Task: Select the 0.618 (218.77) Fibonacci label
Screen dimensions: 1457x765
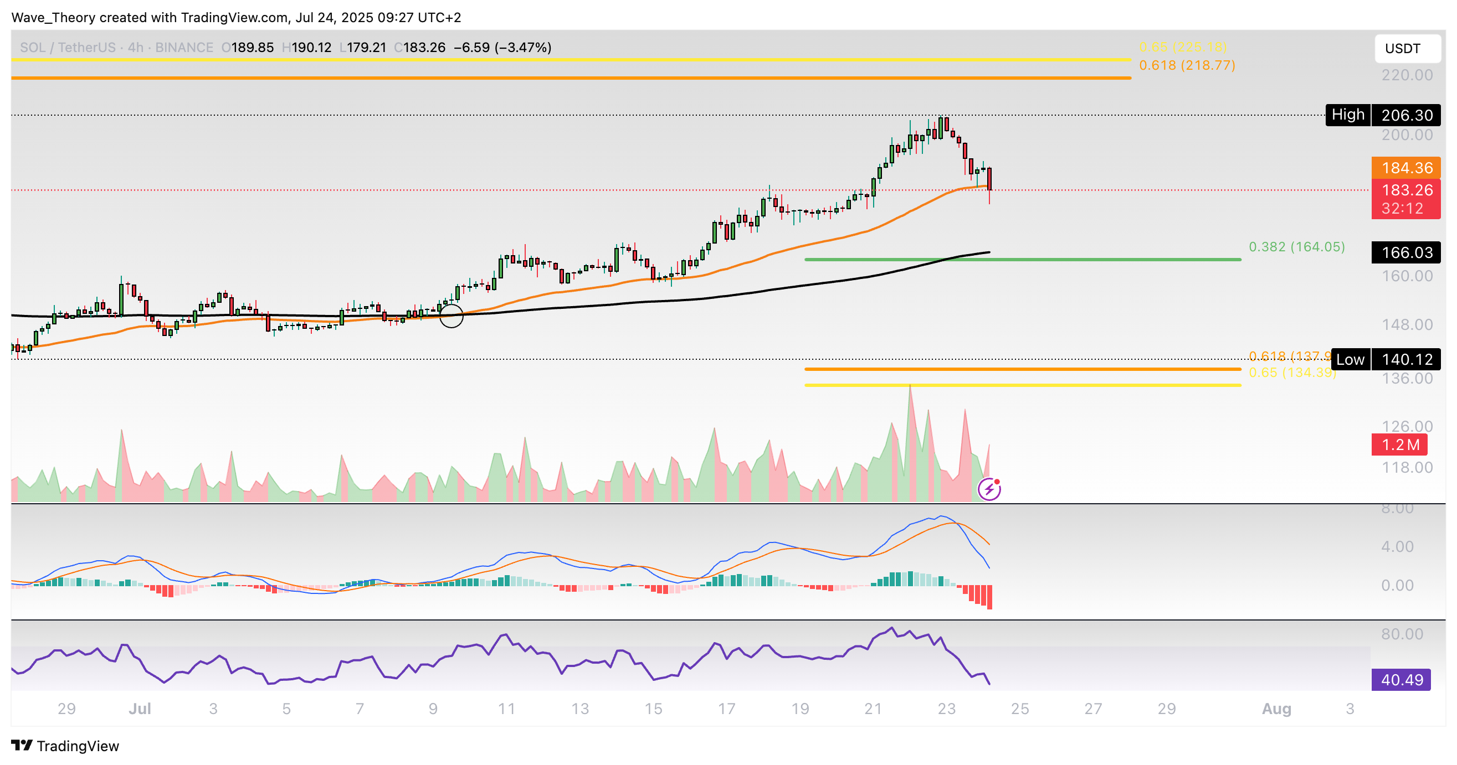Action: (1187, 65)
